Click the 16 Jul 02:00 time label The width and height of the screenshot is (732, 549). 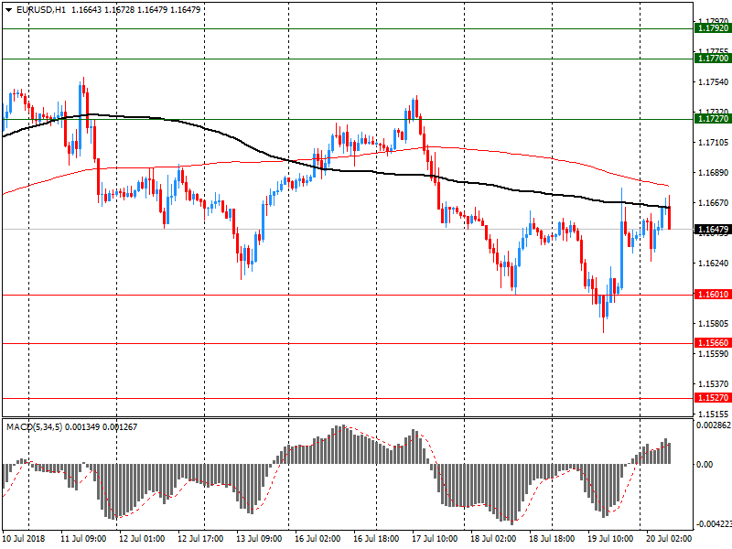point(318,538)
